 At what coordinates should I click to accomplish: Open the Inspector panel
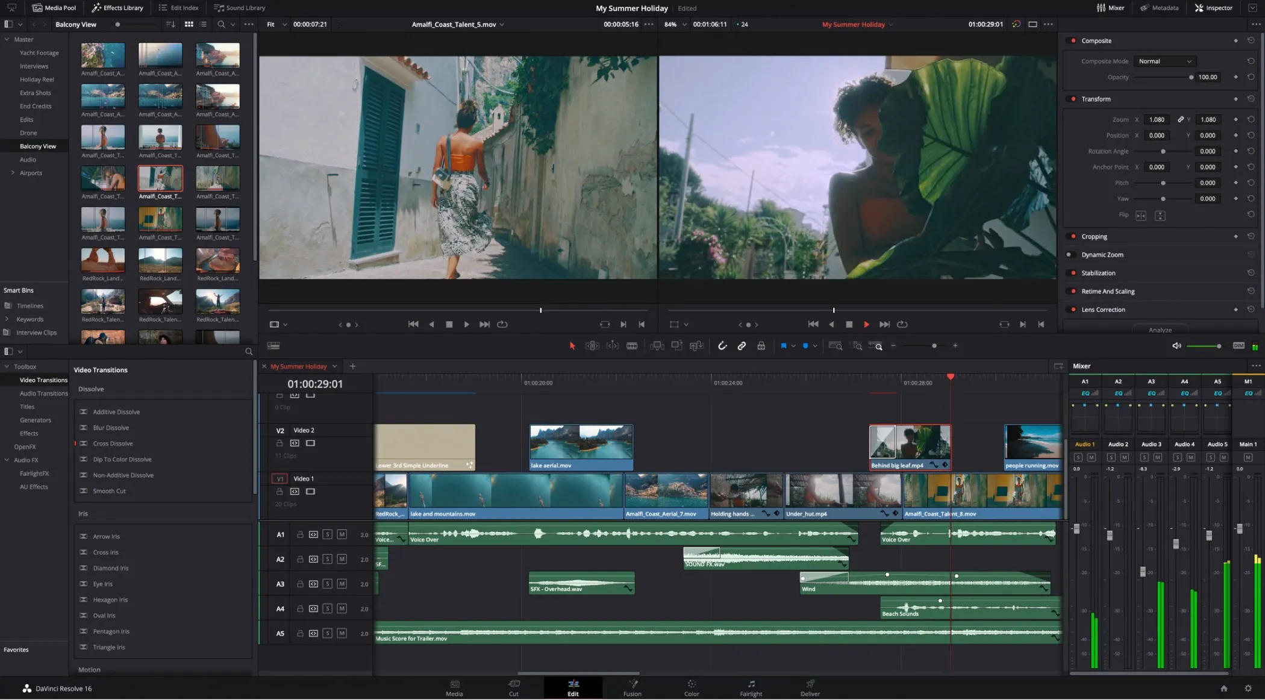(x=1214, y=8)
